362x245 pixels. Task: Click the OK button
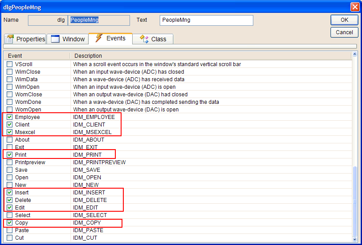pos(344,20)
